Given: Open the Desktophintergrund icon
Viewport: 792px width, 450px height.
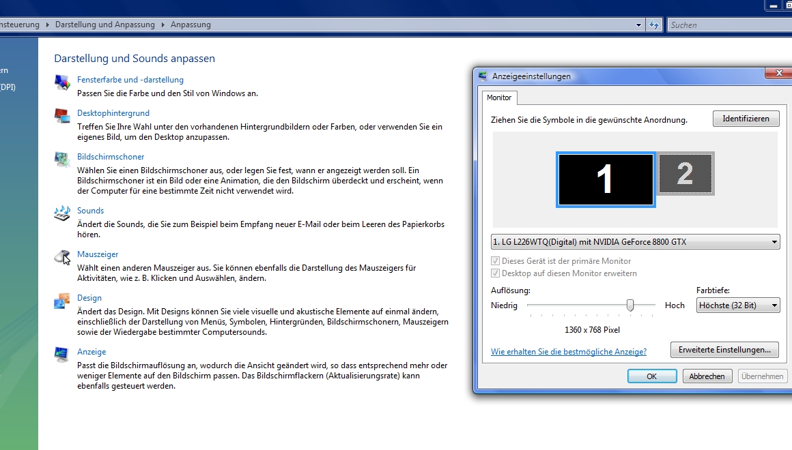Looking at the screenshot, I should coord(62,116).
